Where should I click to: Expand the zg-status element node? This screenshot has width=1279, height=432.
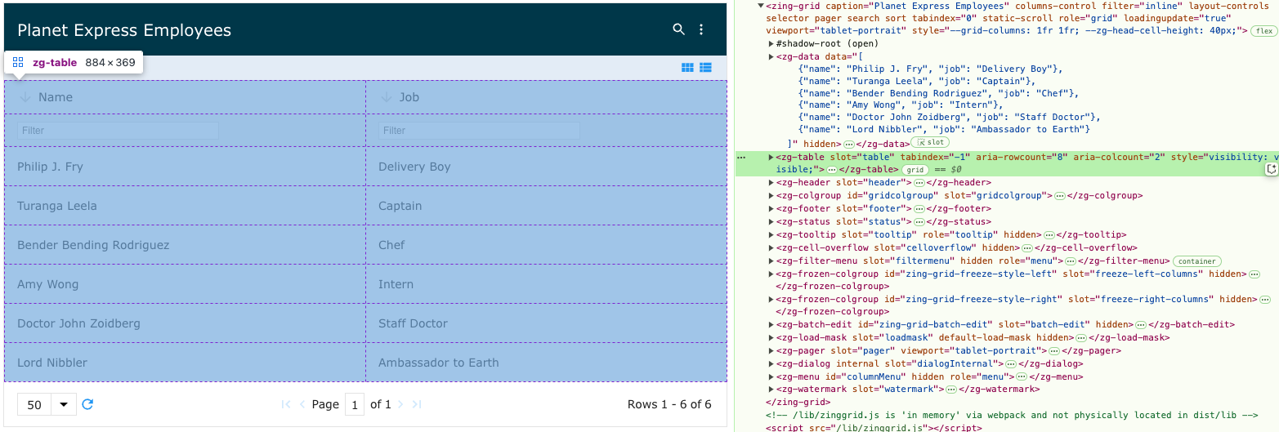tap(771, 221)
